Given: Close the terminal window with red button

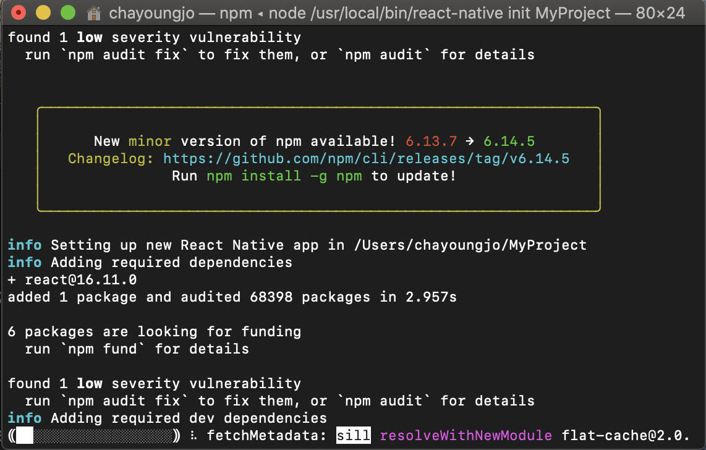Looking at the screenshot, I should click(19, 12).
